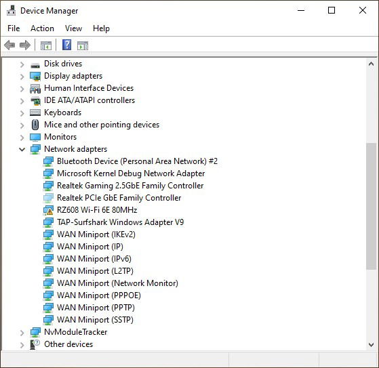Expand the Disk drives category
379x368 pixels.
[22, 64]
